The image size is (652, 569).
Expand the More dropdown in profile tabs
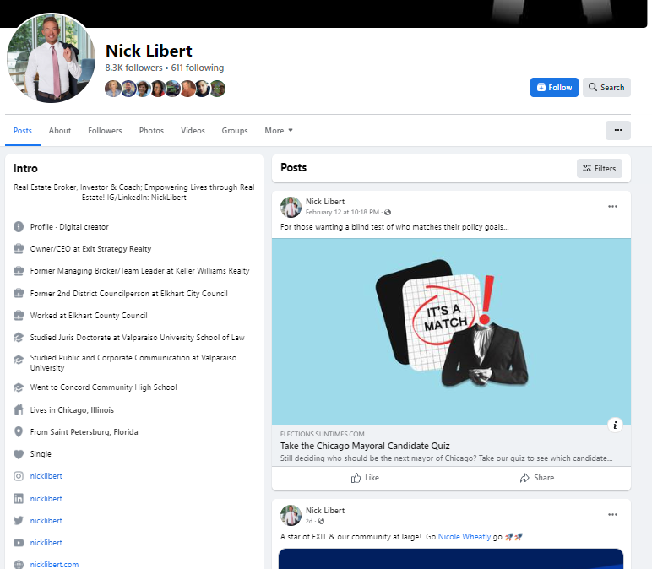coord(279,131)
